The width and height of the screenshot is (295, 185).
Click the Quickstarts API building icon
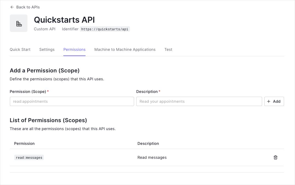click(x=18, y=23)
